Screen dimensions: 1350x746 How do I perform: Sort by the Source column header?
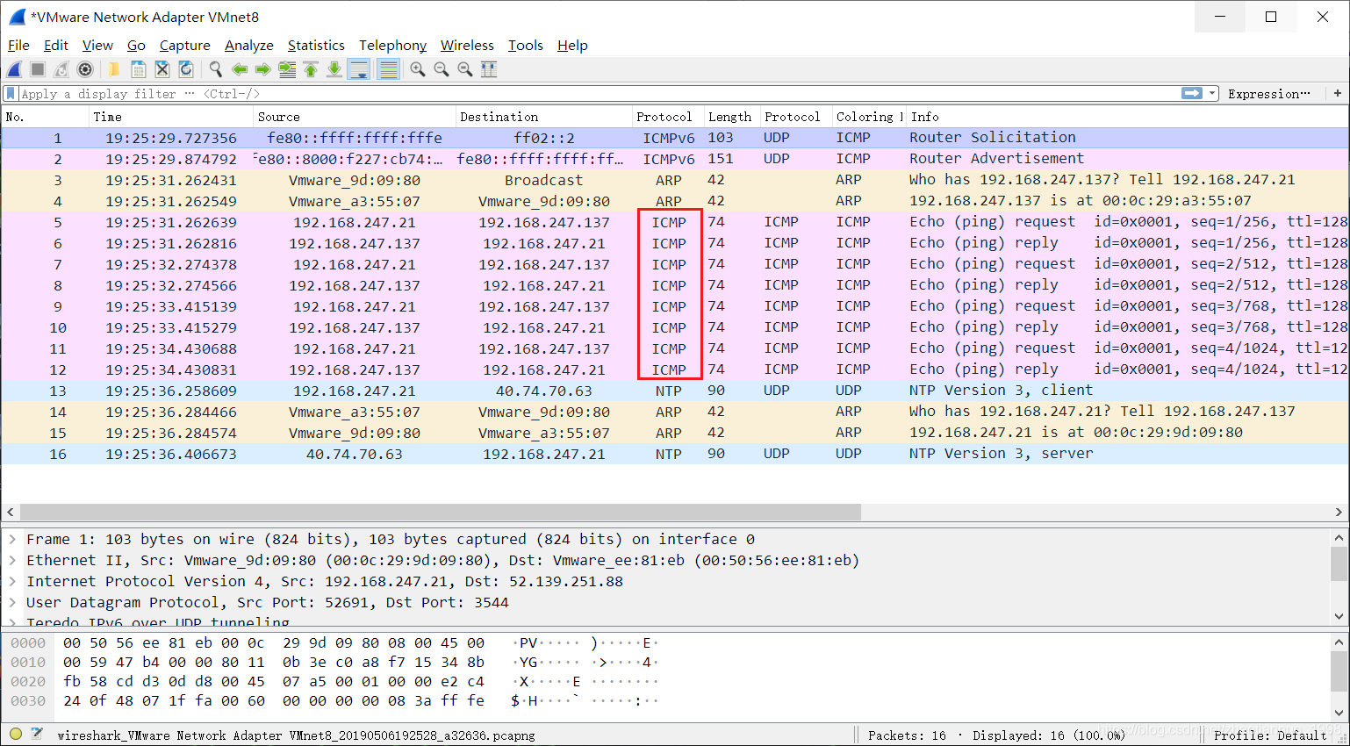pyautogui.click(x=355, y=117)
